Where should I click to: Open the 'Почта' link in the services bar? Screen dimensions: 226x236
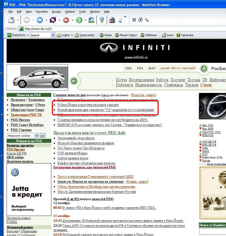(x=121, y=80)
